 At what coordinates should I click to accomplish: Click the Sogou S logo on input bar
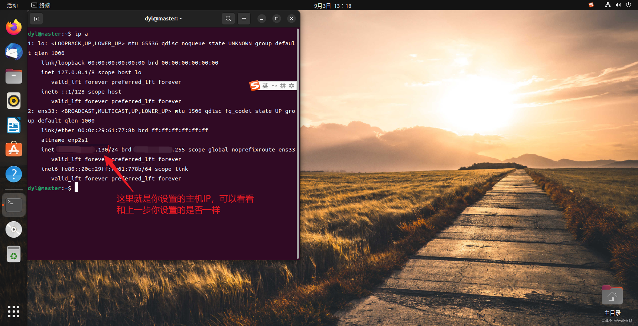tap(255, 86)
